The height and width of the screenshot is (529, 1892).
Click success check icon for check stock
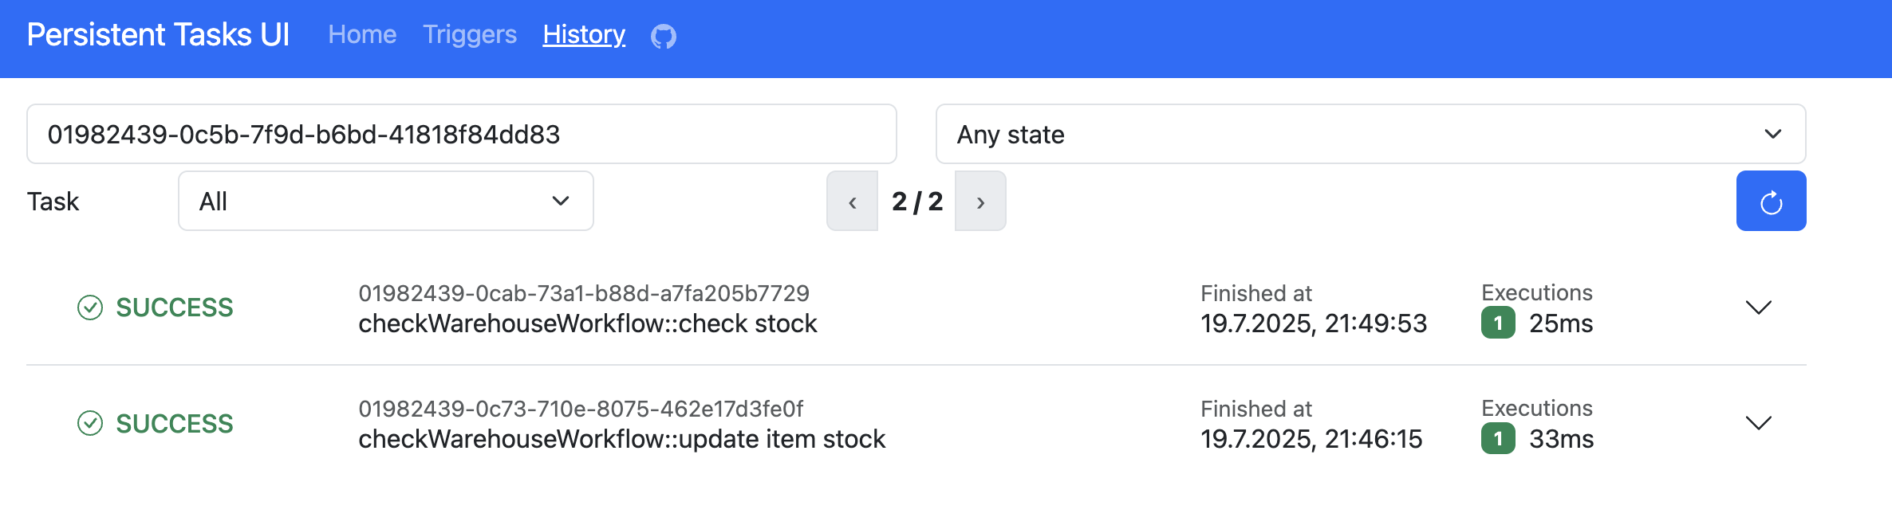click(90, 308)
